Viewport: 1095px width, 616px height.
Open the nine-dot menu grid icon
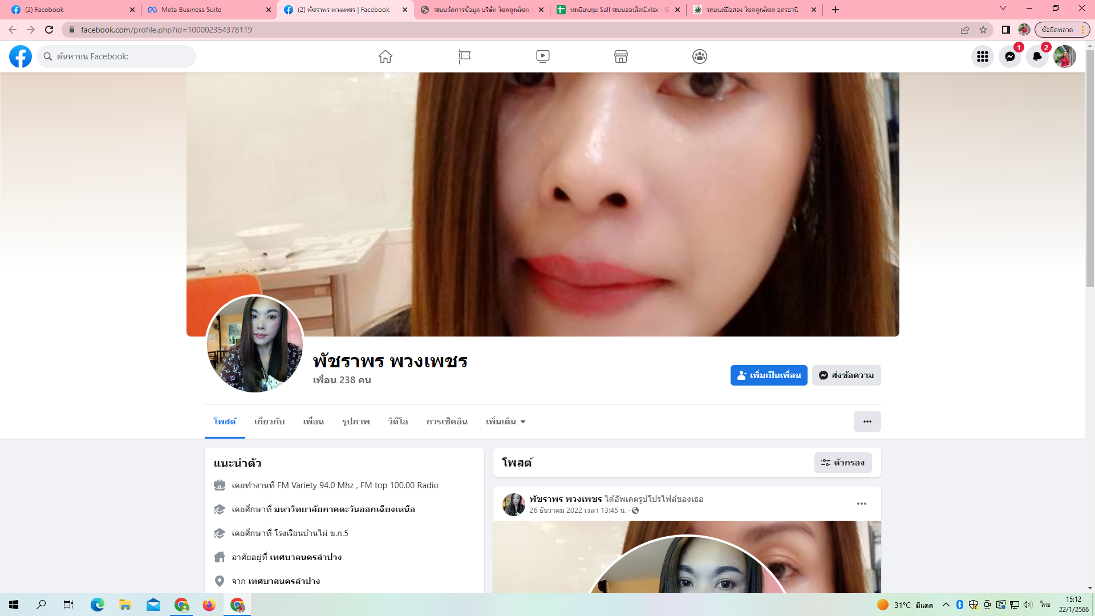[x=982, y=56]
